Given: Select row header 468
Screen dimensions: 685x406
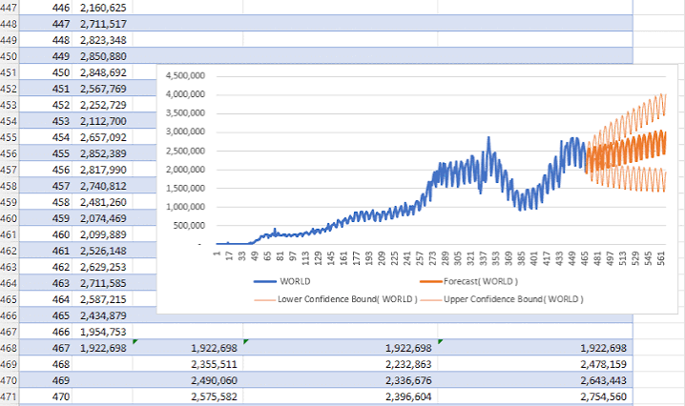Looking at the screenshot, I should pyautogui.click(x=9, y=348).
